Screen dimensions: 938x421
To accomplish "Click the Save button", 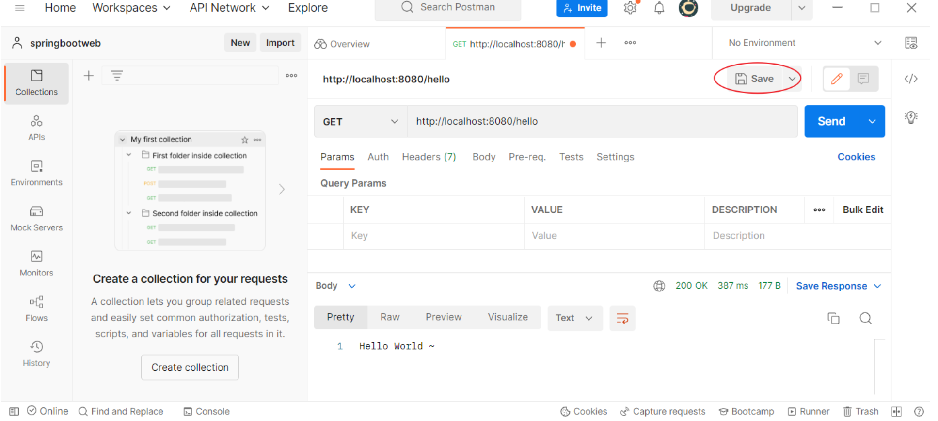I will click(x=754, y=79).
